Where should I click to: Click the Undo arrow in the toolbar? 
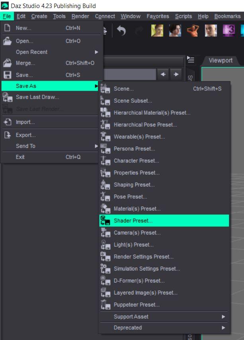(121, 31)
